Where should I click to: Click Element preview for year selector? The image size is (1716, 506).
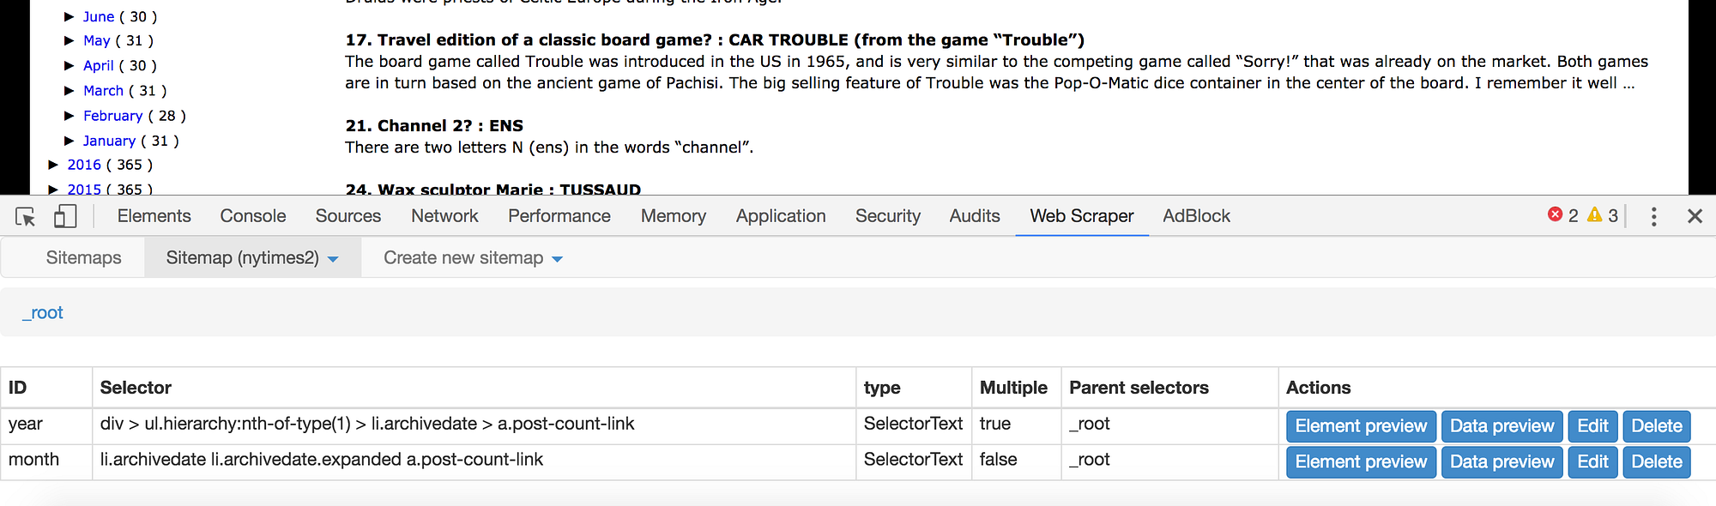[1360, 426]
